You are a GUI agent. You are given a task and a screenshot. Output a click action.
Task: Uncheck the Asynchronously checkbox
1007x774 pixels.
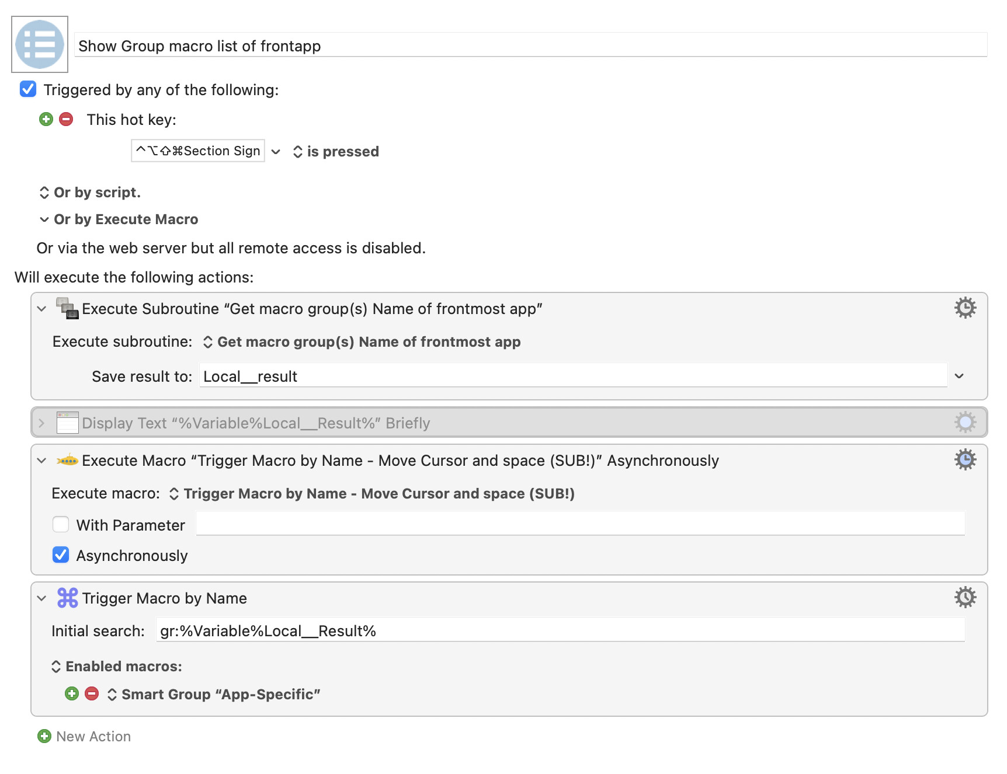point(61,555)
